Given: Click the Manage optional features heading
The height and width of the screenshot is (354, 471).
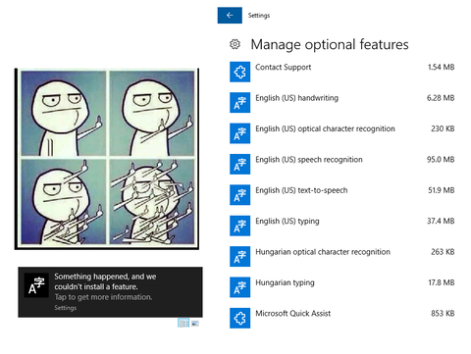Looking at the screenshot, I should (x=330, y=45).
